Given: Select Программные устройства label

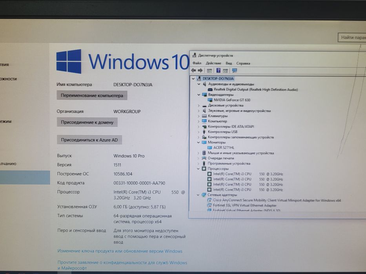Looking at the screenshot, I should coord(229,164).
